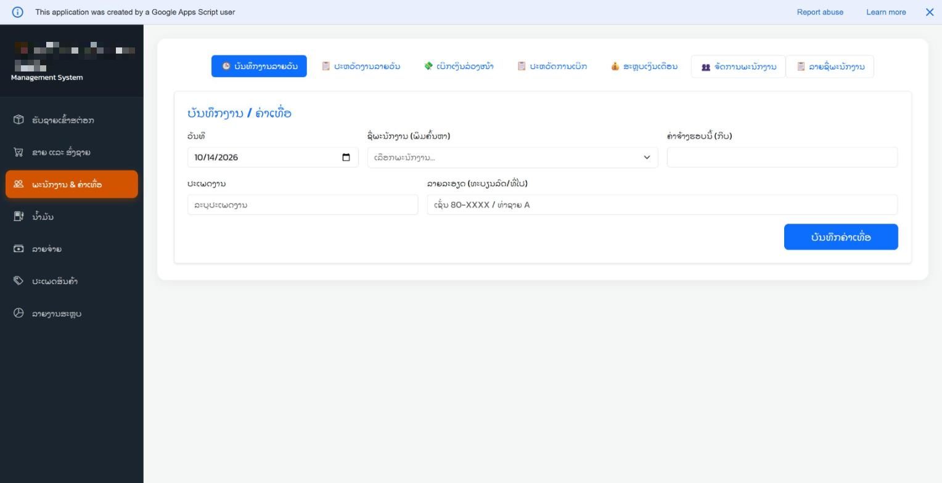
Task: Dismiss the Google Apps Script banner
Action: pyautogui.click(x=930, y=12)
